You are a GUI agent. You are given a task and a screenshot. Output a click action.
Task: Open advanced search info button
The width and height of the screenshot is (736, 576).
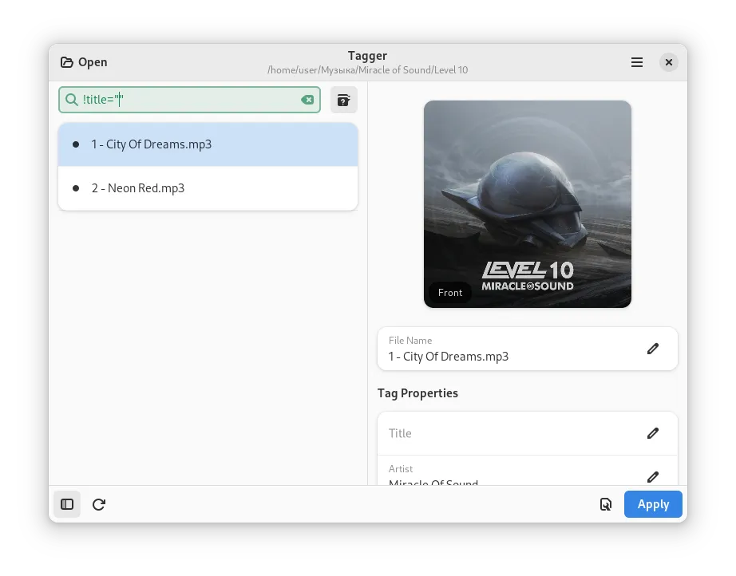coord(343,100)
